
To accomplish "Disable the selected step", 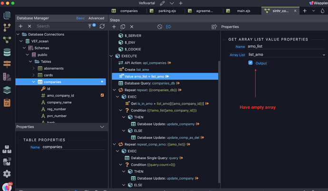I will click(160, 27).
